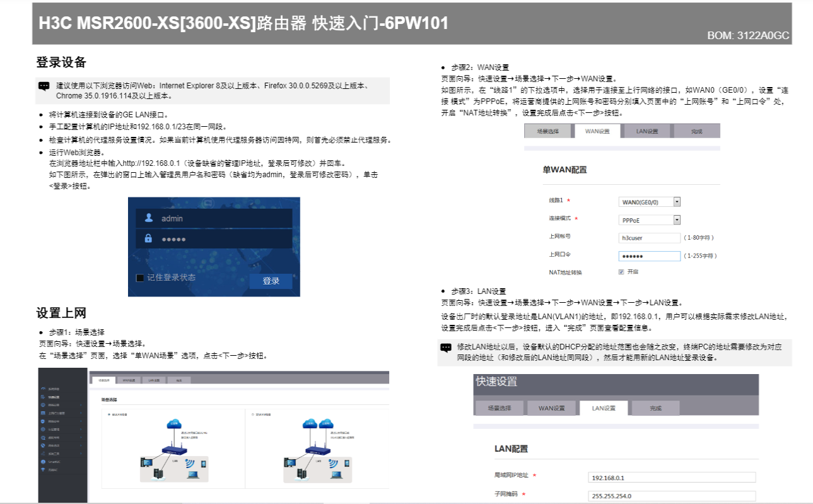This screenshot has width=813, height=504.
Task: Click the server icon in single-WAN diagram
Action: coord(158,474)
